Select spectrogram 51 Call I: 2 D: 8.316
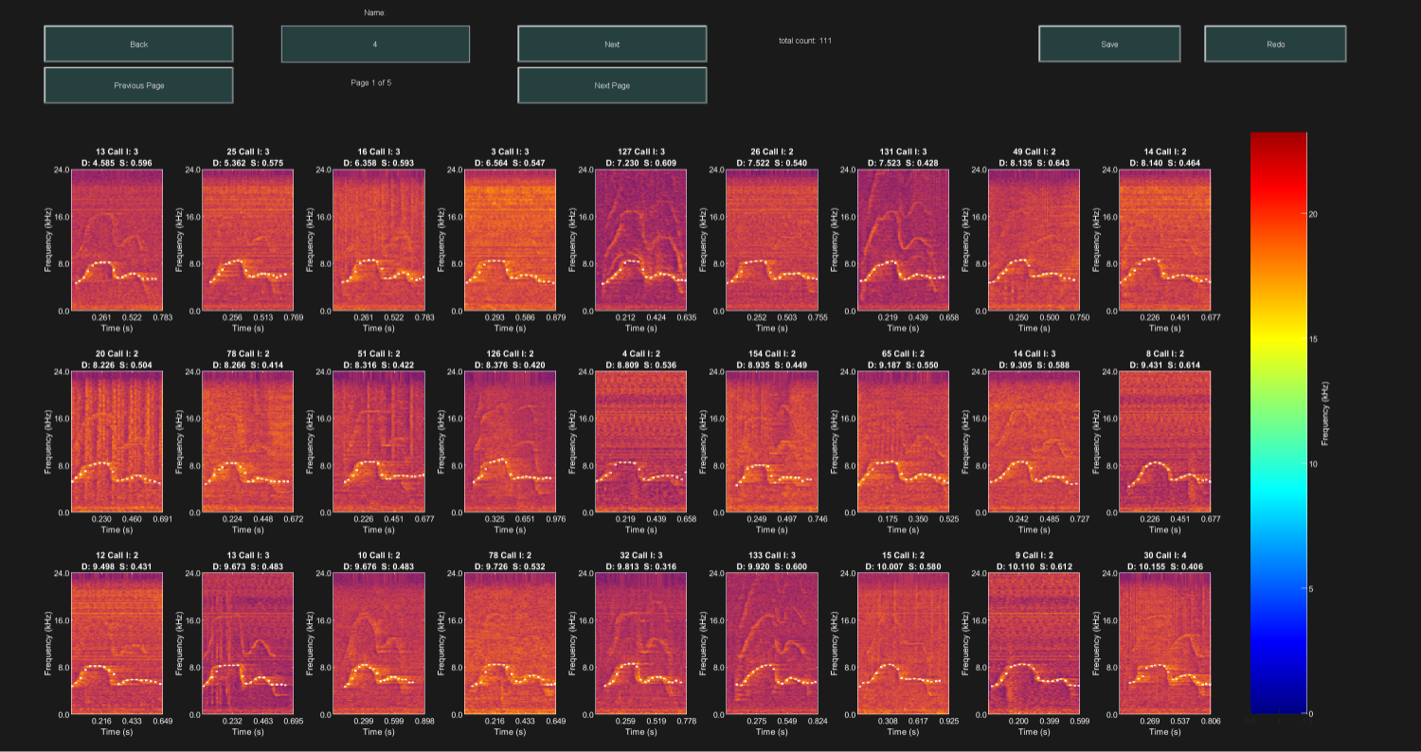The image size is (1421, 752). (x=378, y=441)
